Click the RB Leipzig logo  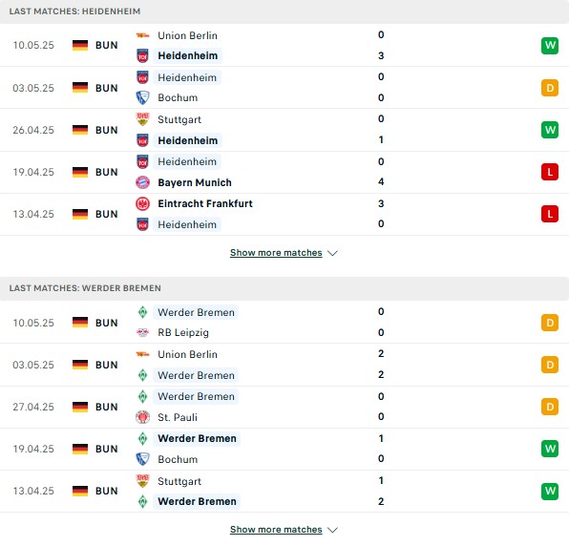(x=142, y=332)
